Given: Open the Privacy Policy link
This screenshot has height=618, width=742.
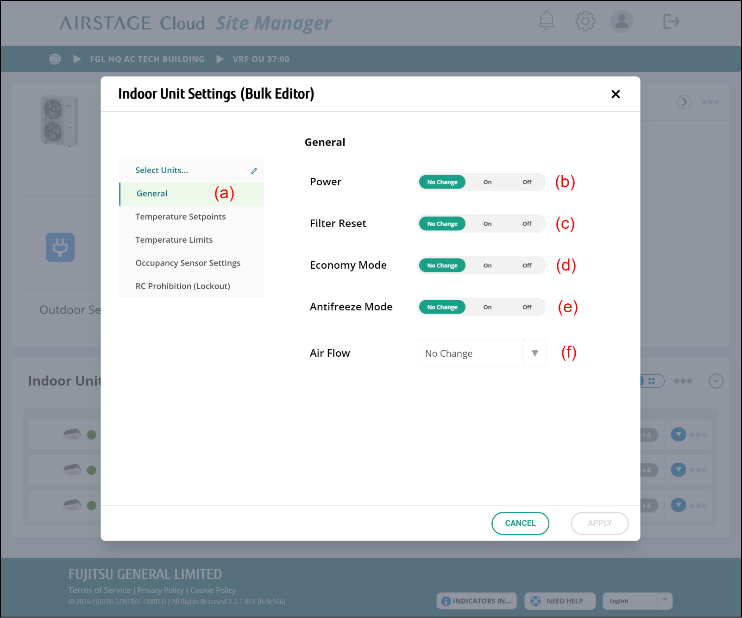Looking at the screenshot, I should click(x=160, y=590).
